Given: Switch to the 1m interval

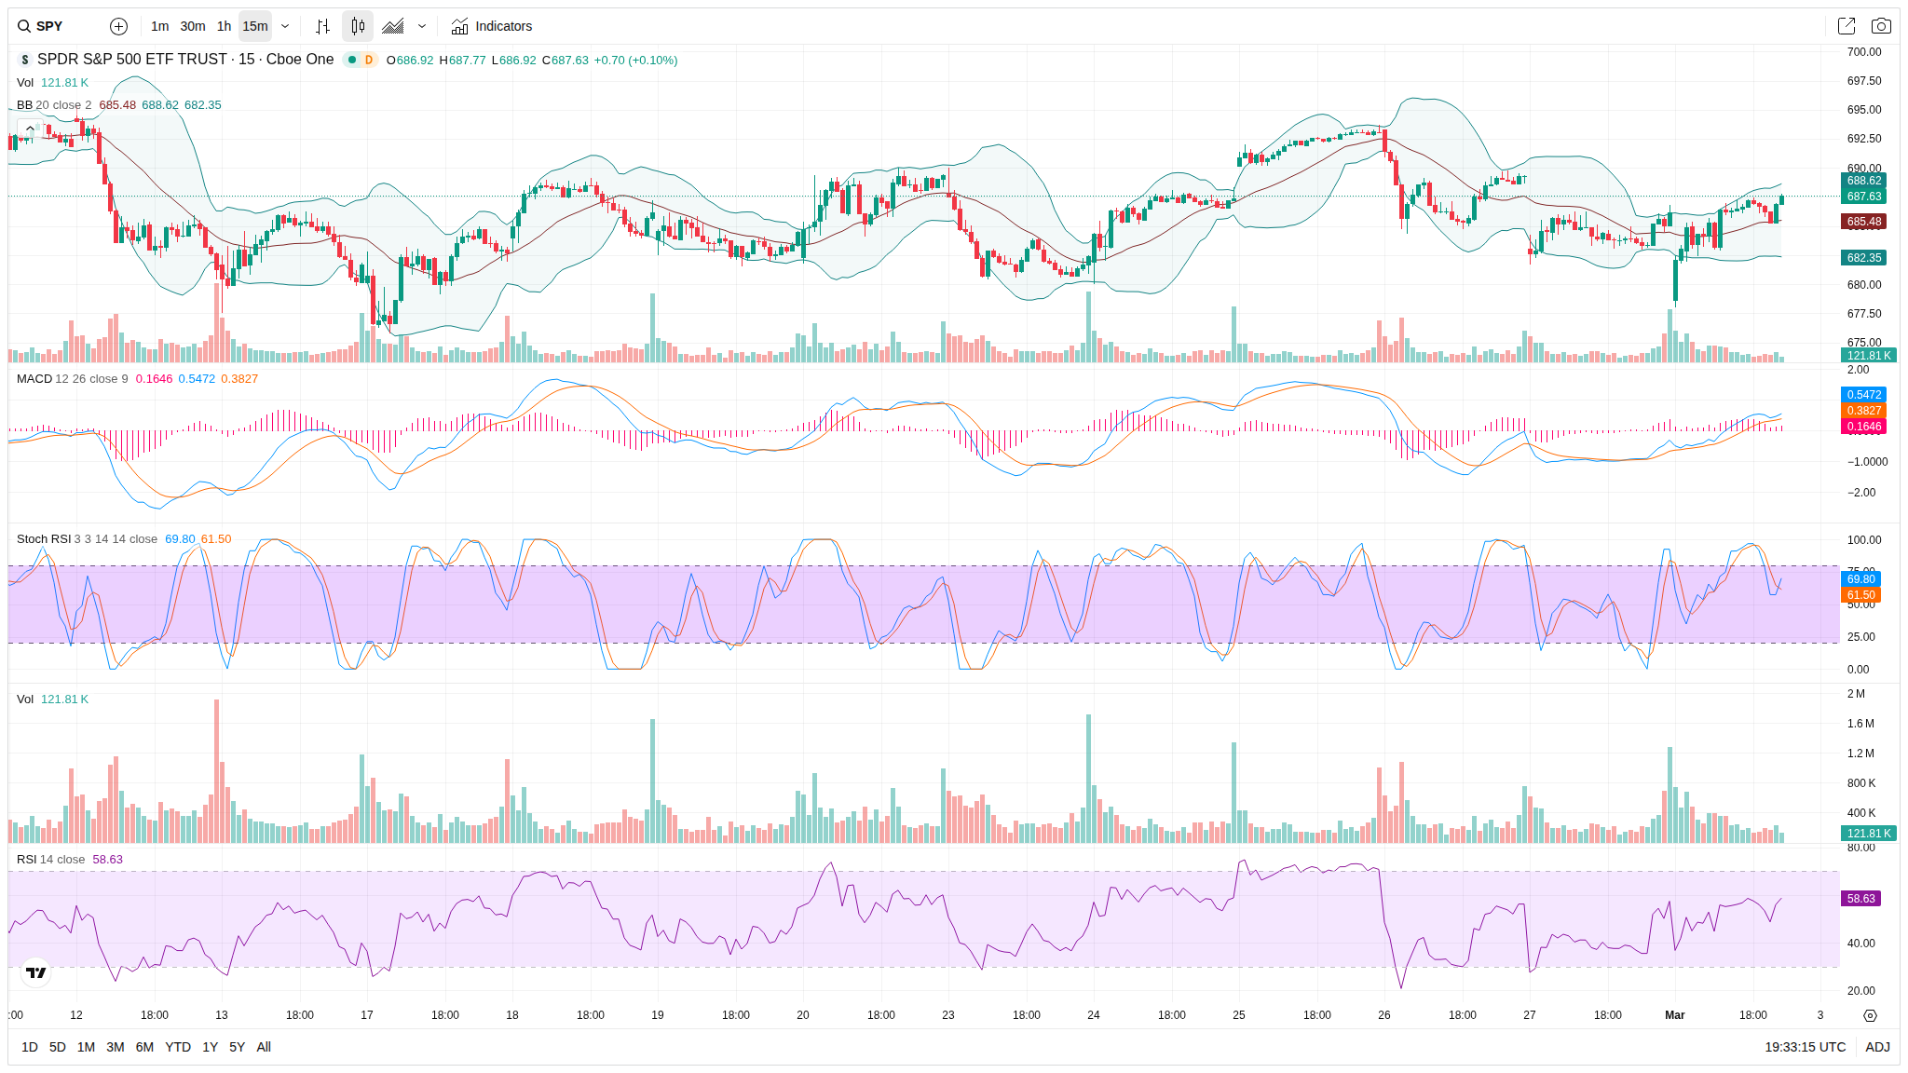Looking at the screenshot, I should (x=159, y=26).
